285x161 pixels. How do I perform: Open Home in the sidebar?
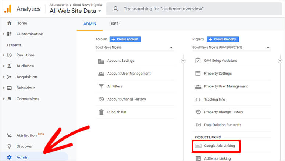pos(22,23)
